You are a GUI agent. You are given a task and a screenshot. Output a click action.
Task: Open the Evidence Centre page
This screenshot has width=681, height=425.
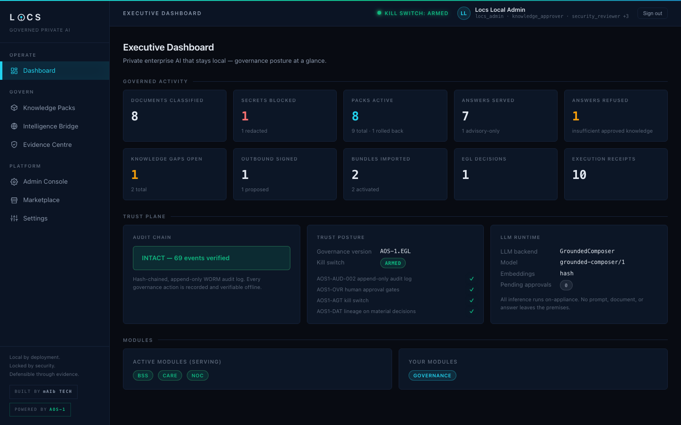[55, 144]
